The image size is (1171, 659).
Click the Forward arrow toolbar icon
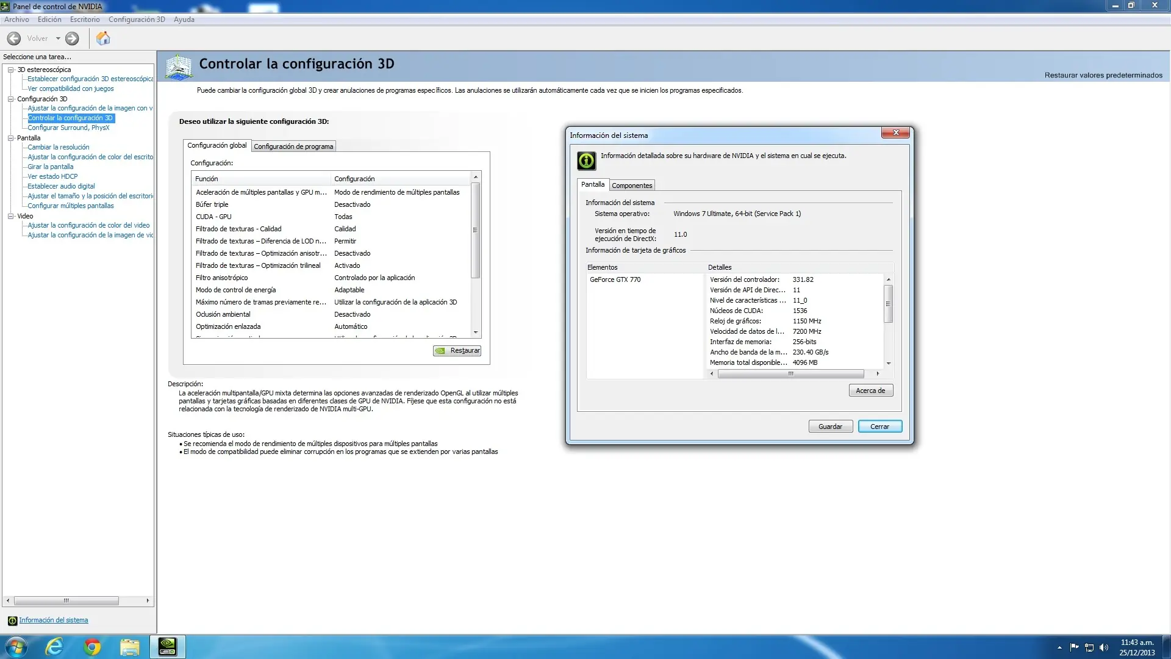(72, 38)
